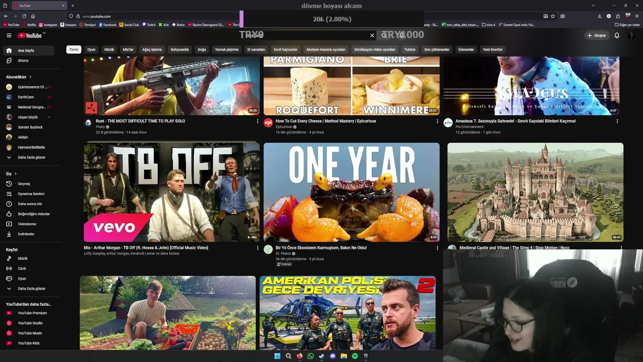Open the Abonelikler chevron heading
Image resolution: width=643 pixels, height=362 pixels.
pos(19,77)
